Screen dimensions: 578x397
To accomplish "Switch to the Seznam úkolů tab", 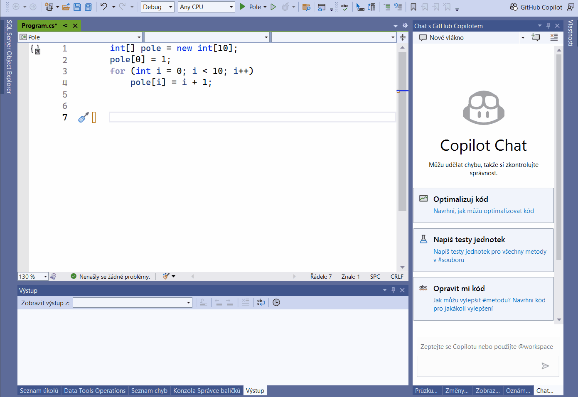I will [39, 391].
